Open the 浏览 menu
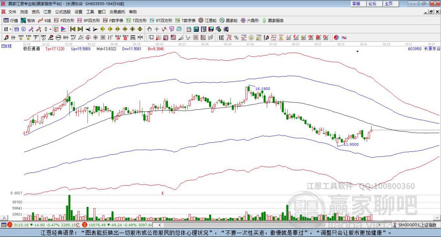 (x=24, y=12)
